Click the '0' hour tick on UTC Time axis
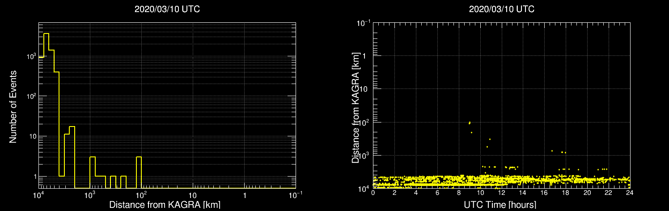Image resolution: width=669 pixels, height=211 pixels. click(373, 193)
